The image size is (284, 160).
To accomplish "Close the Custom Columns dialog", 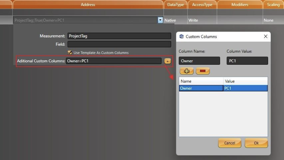I will [266, 37].
